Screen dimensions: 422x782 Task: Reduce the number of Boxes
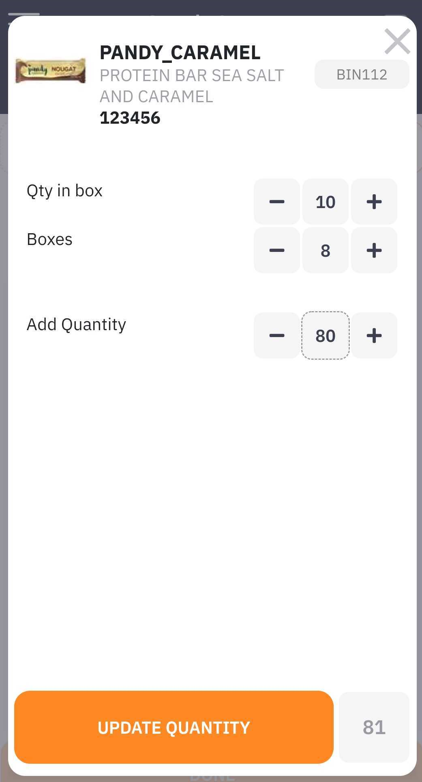coord(277,250)
